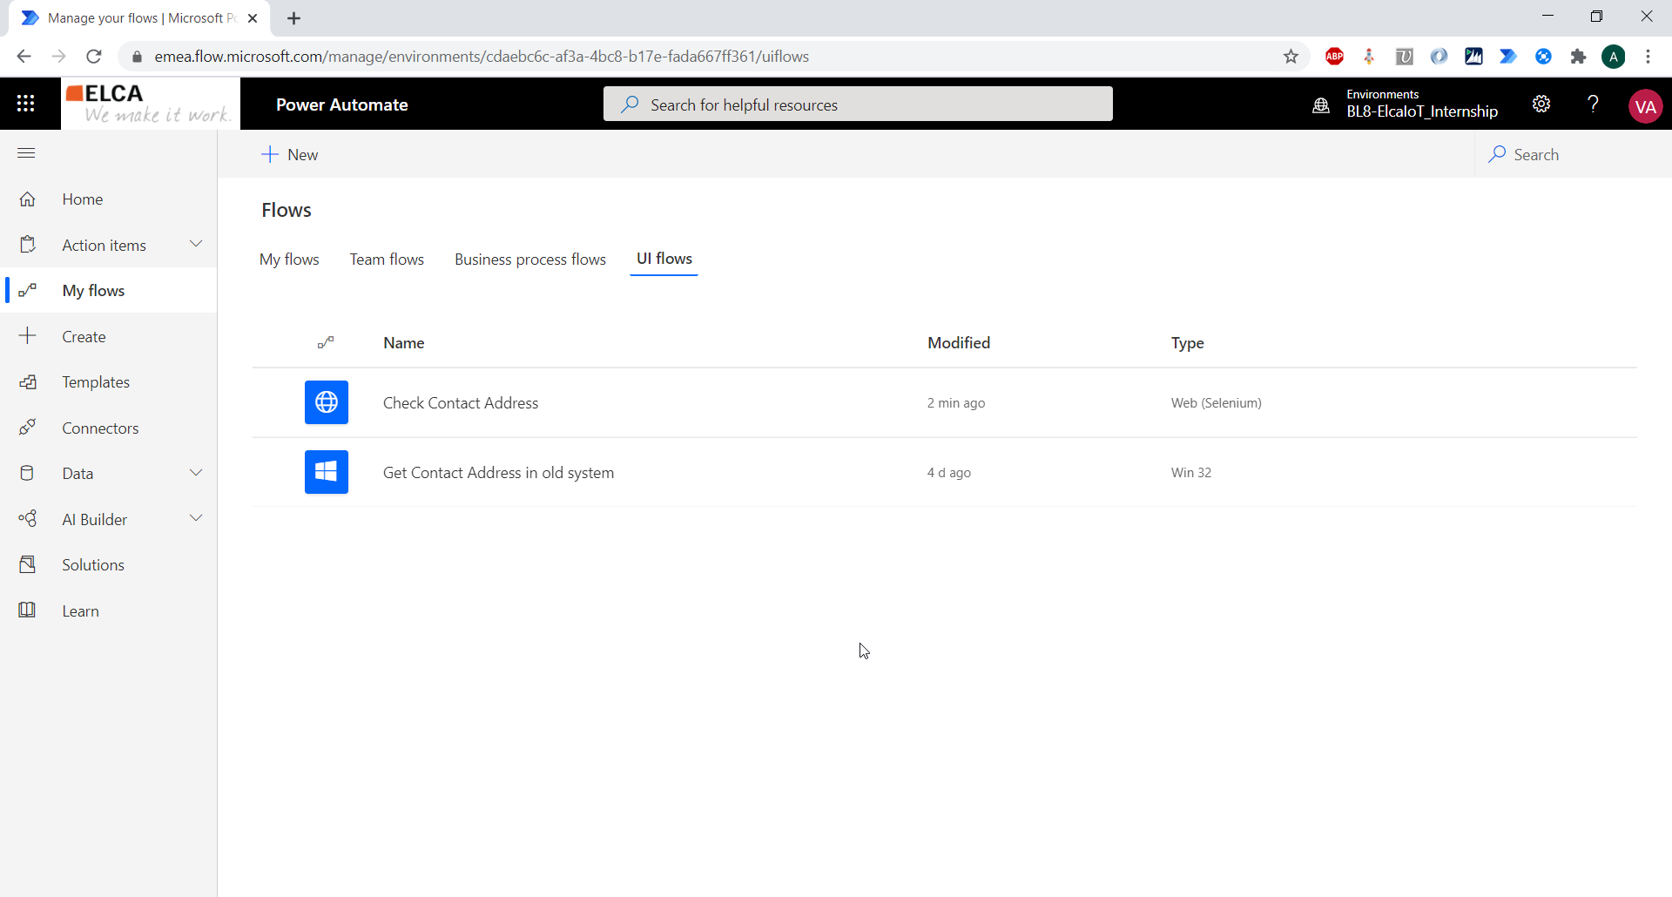Open a new browser tab

pyautogui.click(x=294, y=18)
